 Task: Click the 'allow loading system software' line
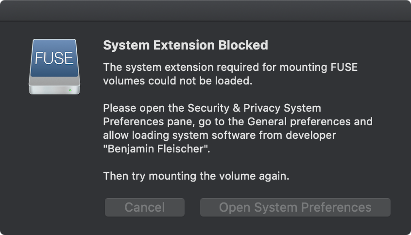pyautogui.click(x=220, y=134)
